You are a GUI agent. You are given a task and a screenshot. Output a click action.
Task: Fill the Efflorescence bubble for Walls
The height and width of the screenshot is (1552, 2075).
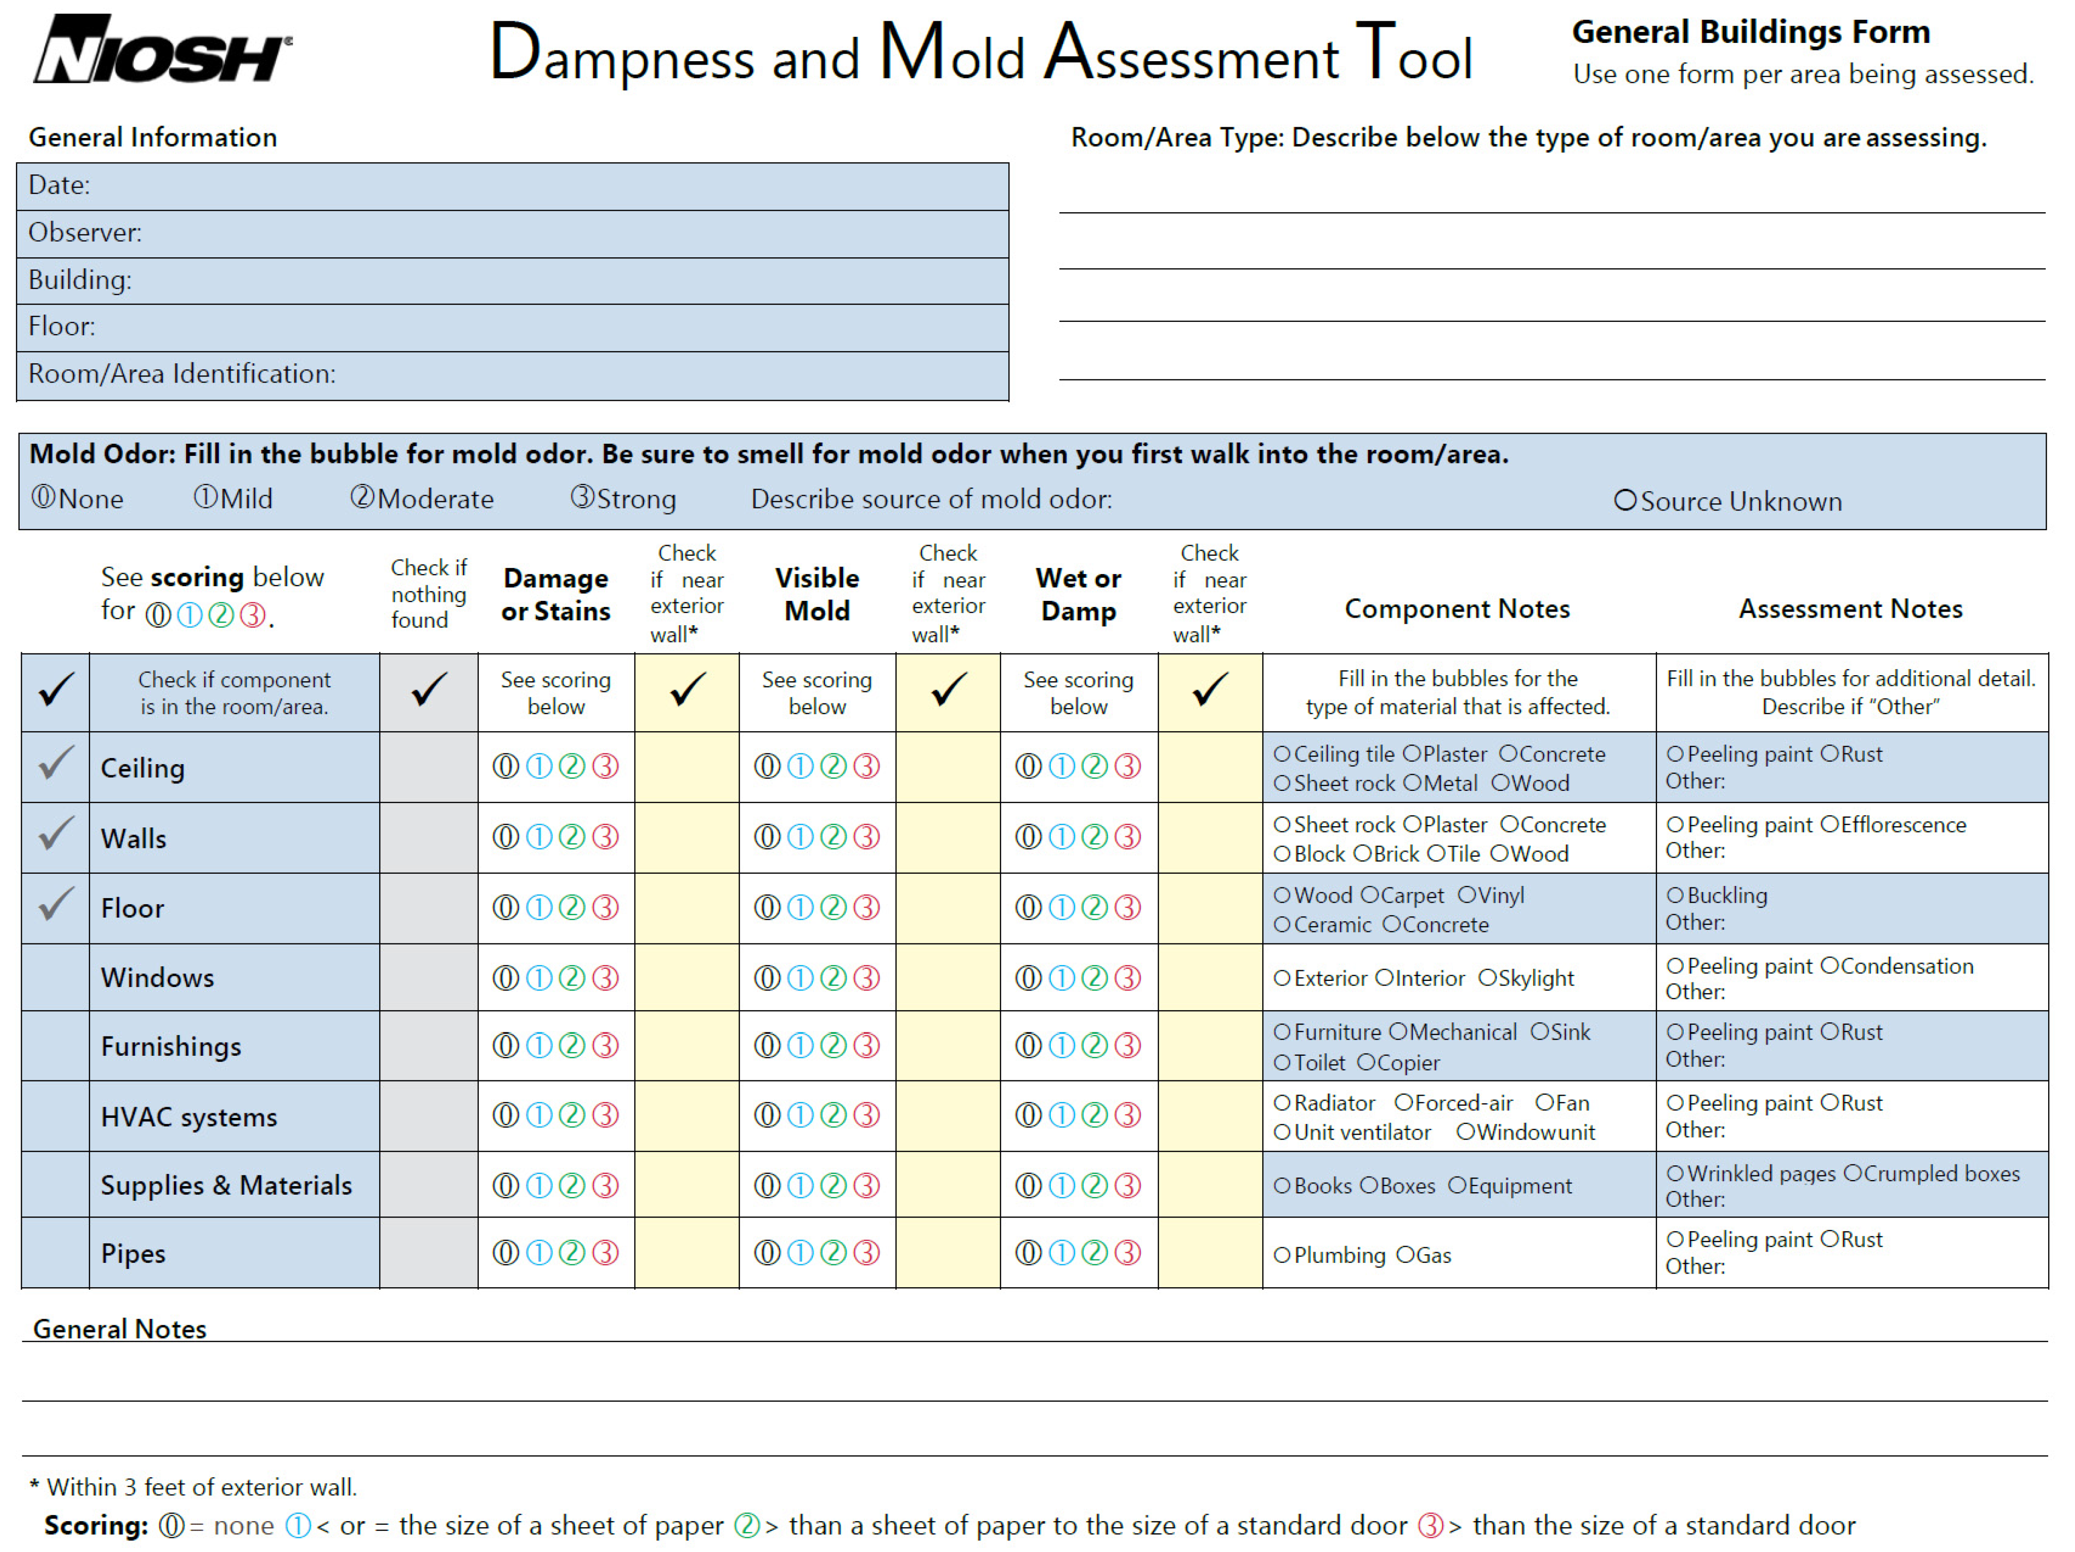[1829, 824]
